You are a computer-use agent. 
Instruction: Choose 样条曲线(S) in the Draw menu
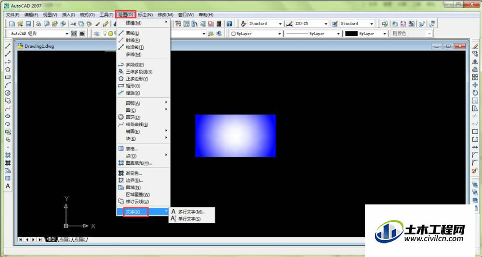(x=143, y=124)
